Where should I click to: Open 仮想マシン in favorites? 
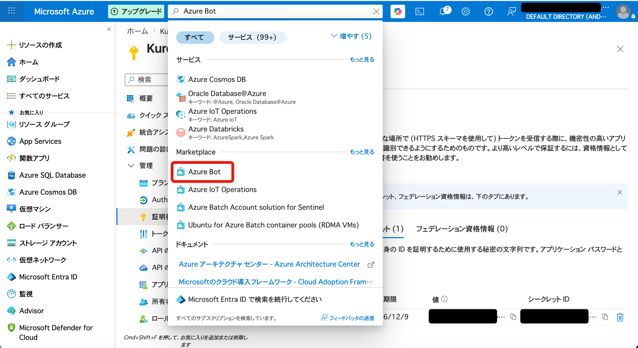point(29,209)
